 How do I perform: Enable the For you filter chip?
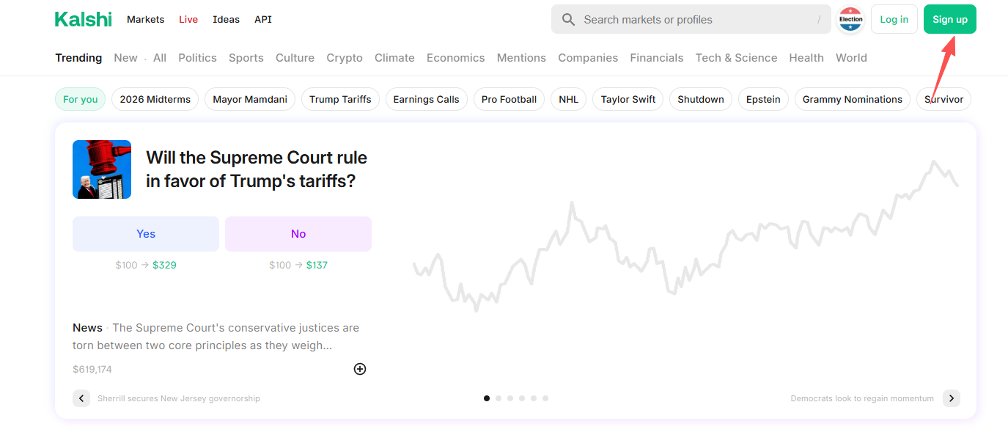pyautogui.click(x=81, y=99)
